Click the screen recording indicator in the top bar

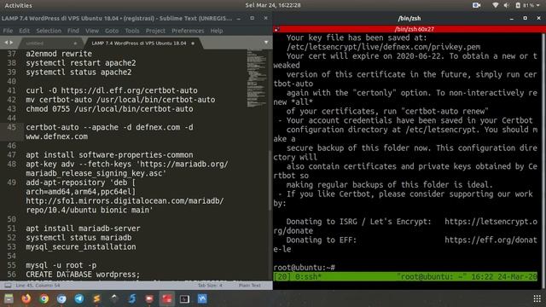coord(476,5)
